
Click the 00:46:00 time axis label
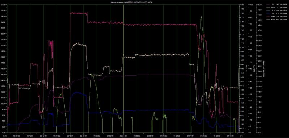(70, 136)
